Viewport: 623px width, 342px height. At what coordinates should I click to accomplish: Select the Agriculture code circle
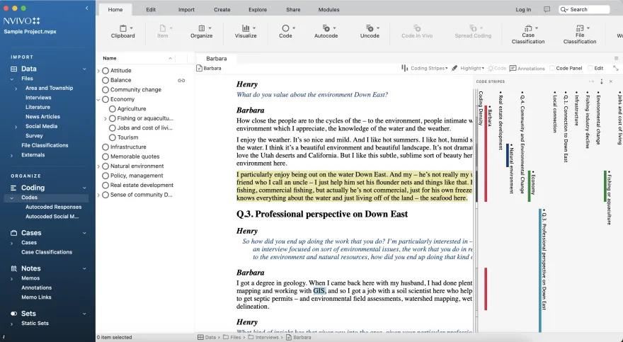(x=113, y=109)
